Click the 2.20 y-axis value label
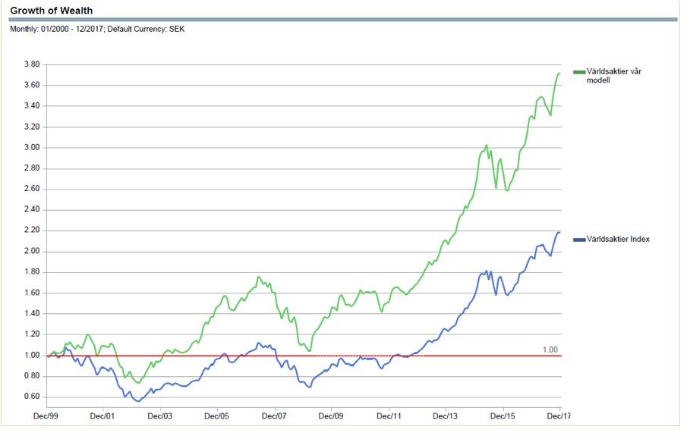 (32, 231)
